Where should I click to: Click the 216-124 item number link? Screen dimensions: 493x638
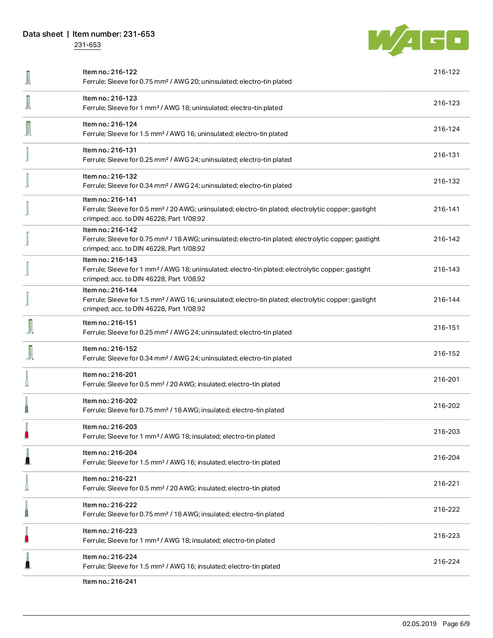tap(446, 129)
